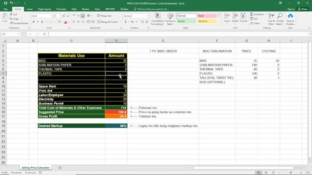Open the font size dropdown
The height and width of the screenshot is (175, 312).
coord(60,16)
